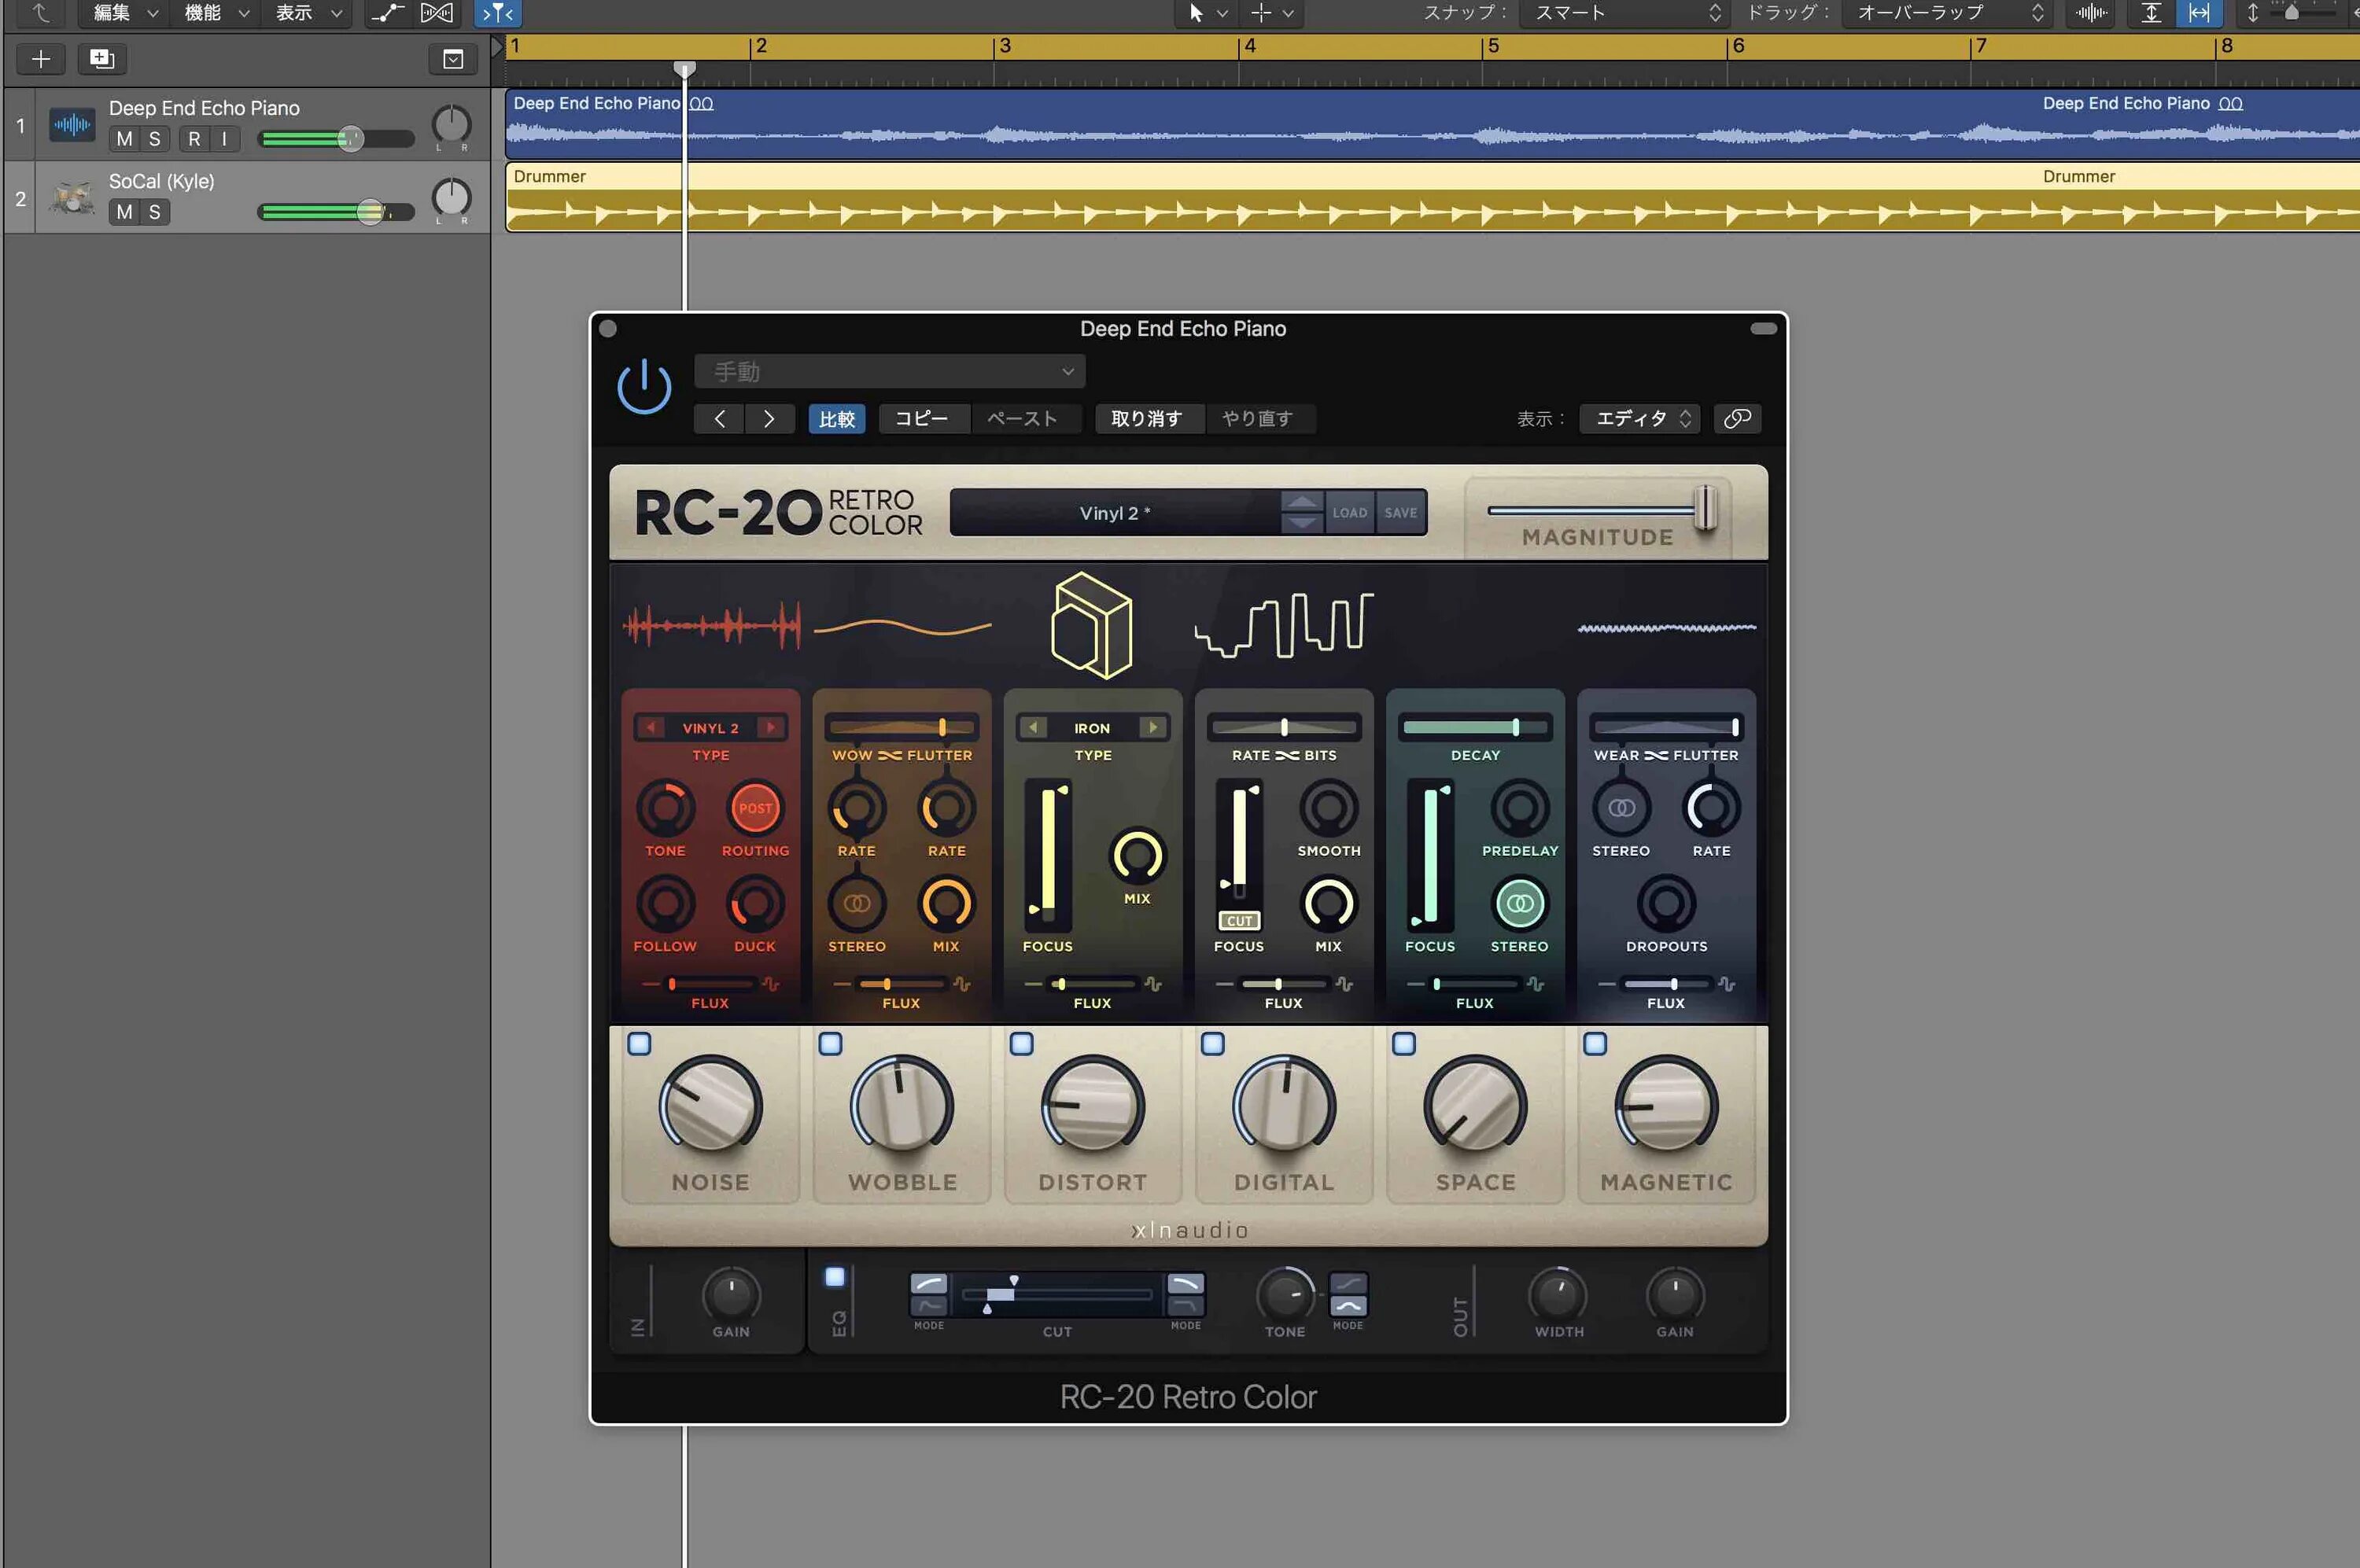Click the Noise waveform display icon
The image size is (2360, 1568).
[711, 626]
